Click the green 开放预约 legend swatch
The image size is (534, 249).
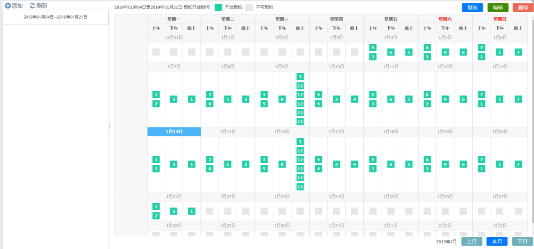tap(218, 7)
